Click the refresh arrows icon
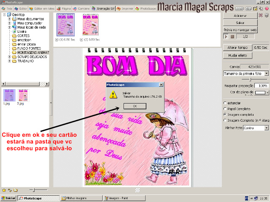Image resolution: width=270 pixels, height=202 pixels. coord(10,190)
